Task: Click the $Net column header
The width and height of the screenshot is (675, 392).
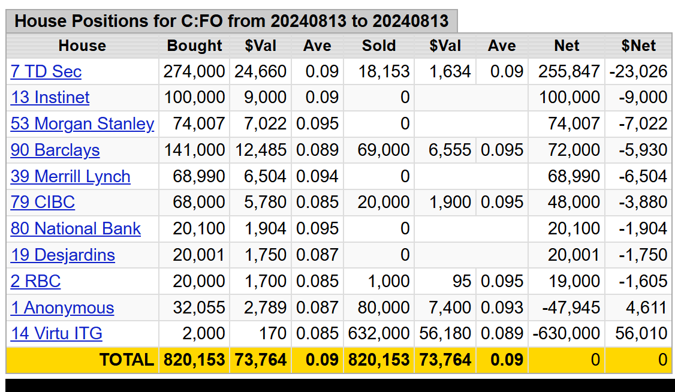Action: tap(638, 46)
